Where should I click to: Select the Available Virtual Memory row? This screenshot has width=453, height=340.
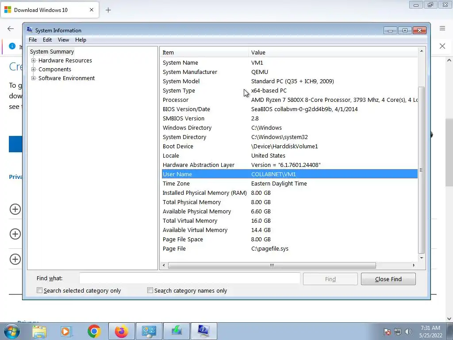[289, 230]
